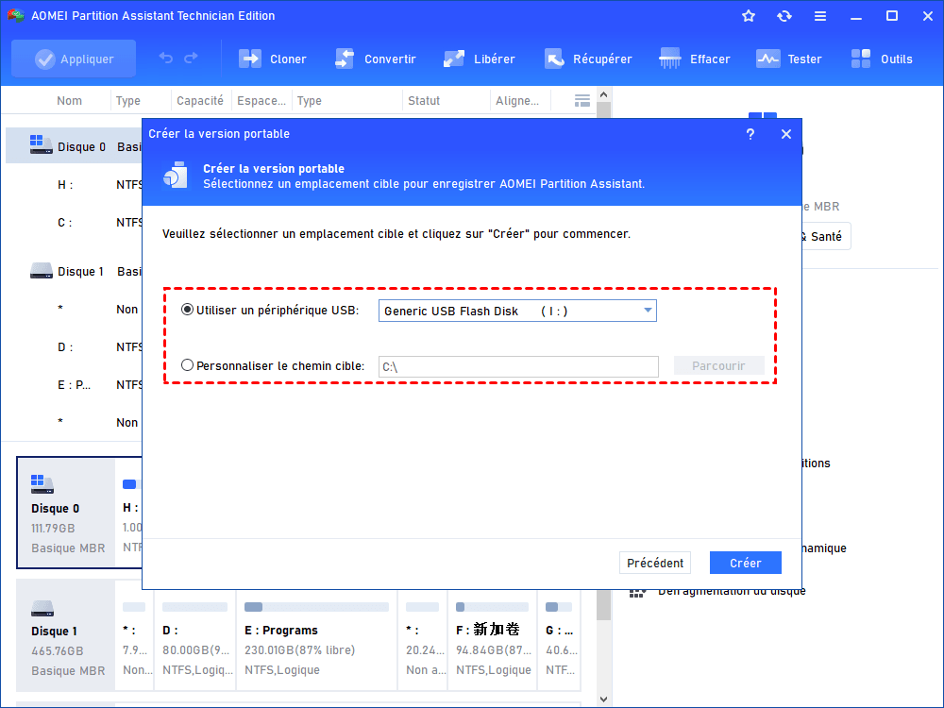Close the Créer la version portable dialog
Screen dimensions: 944x708
pyautogui.click(x=786, y=134)
